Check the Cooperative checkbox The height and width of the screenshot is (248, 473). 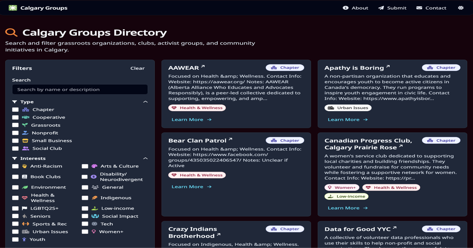click(x=15, y=117)
